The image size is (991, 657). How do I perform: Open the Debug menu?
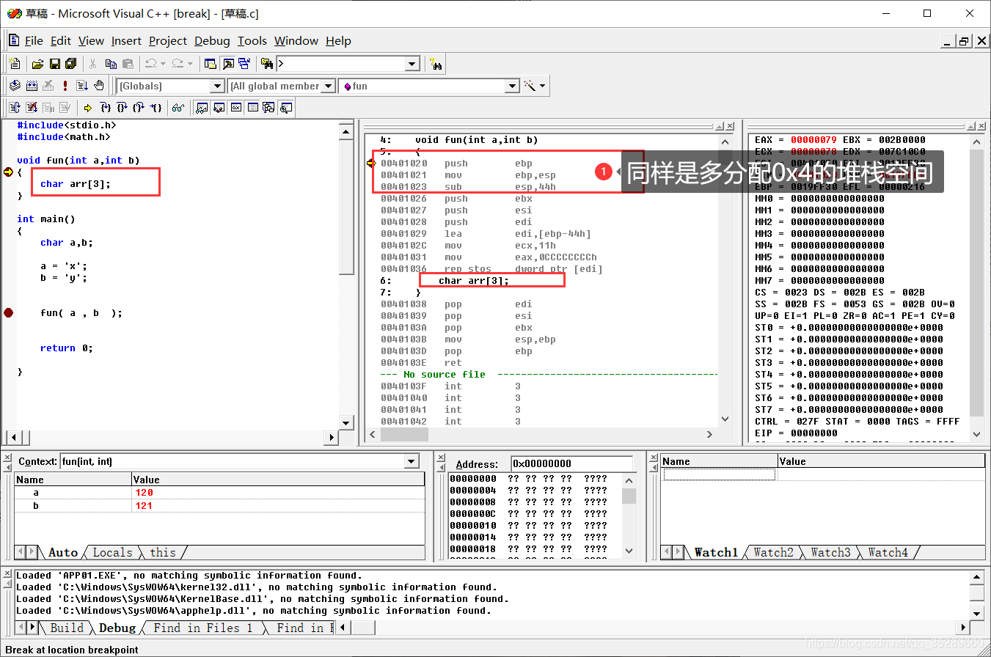pyautogui.click(x=212, y=40)
